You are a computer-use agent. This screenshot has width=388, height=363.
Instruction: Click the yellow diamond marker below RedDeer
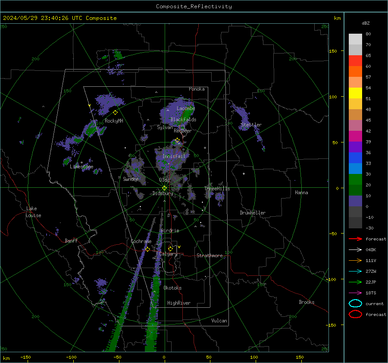point(178,140)
